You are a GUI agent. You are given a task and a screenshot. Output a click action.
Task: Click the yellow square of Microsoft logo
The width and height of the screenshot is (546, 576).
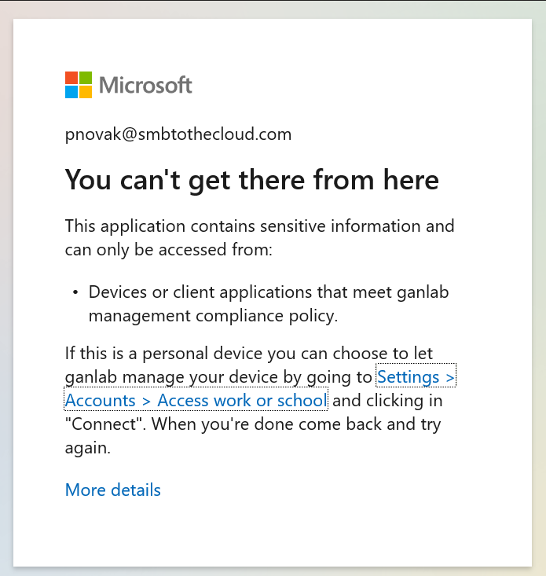pos(86,92)
